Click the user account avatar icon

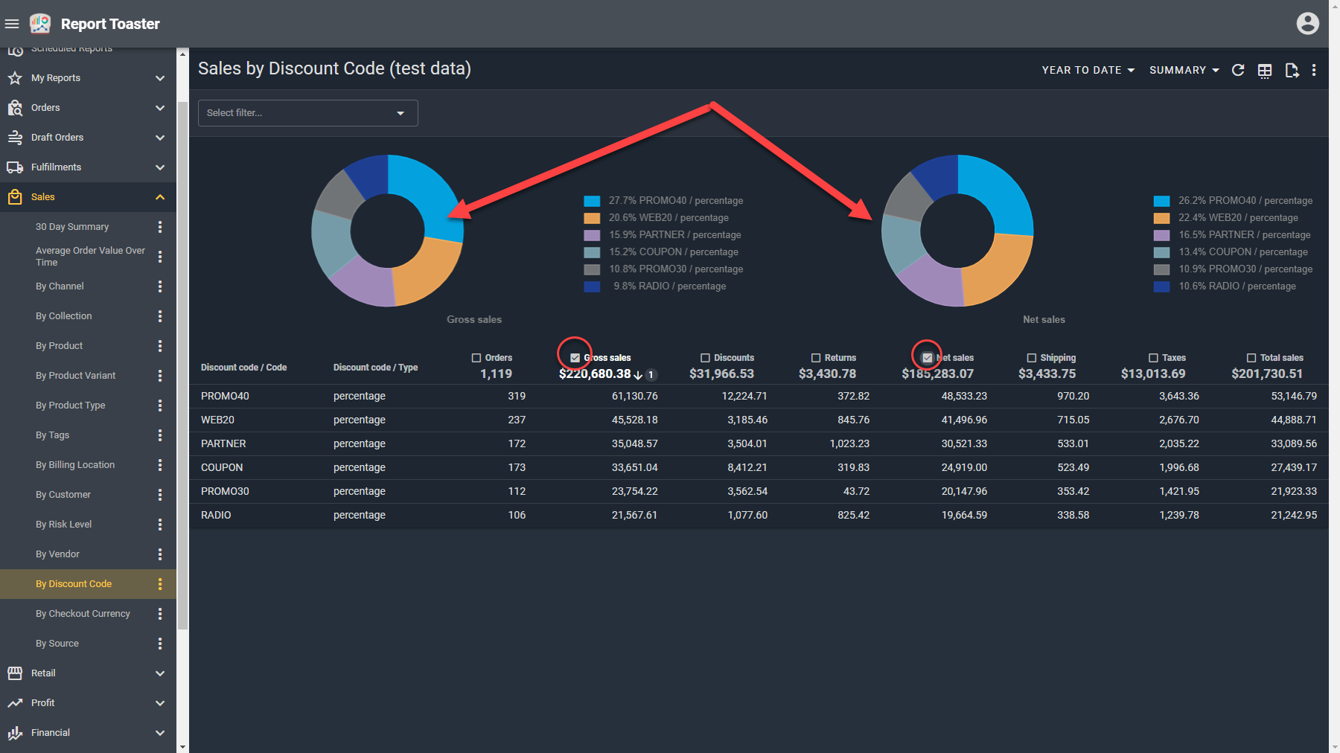point(1307,24)
